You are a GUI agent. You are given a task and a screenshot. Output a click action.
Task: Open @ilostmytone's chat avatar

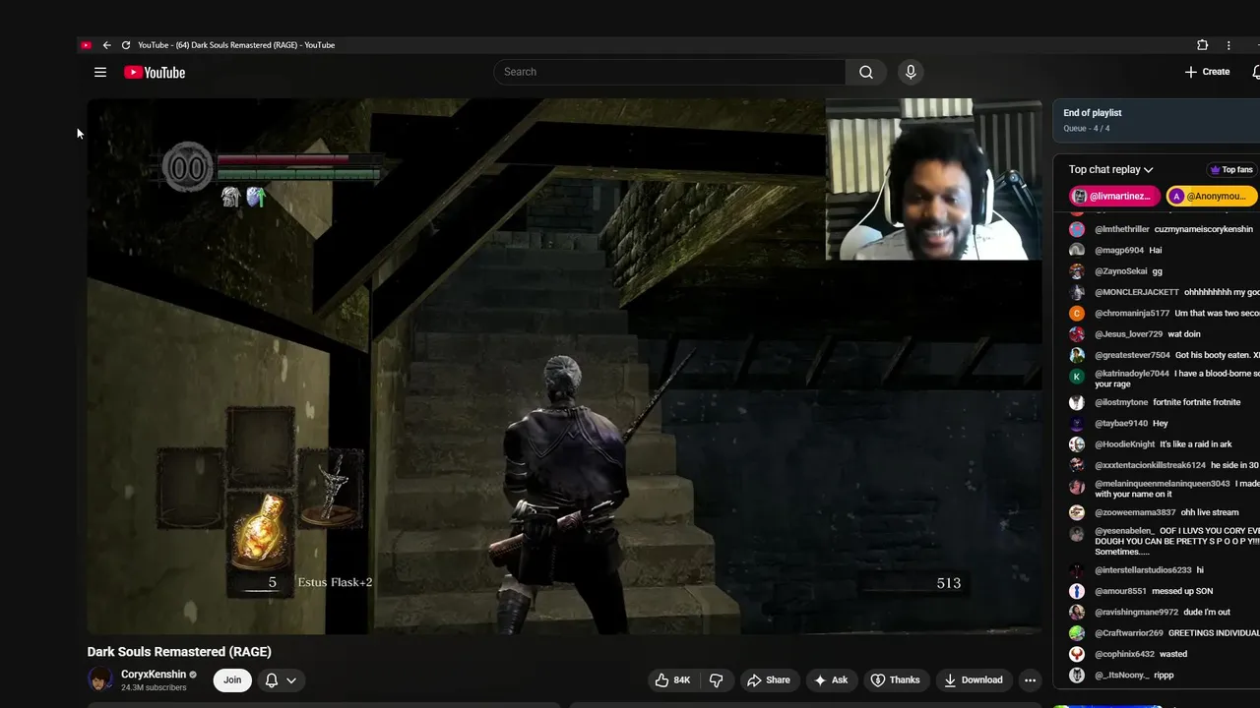click(1077, 402)
